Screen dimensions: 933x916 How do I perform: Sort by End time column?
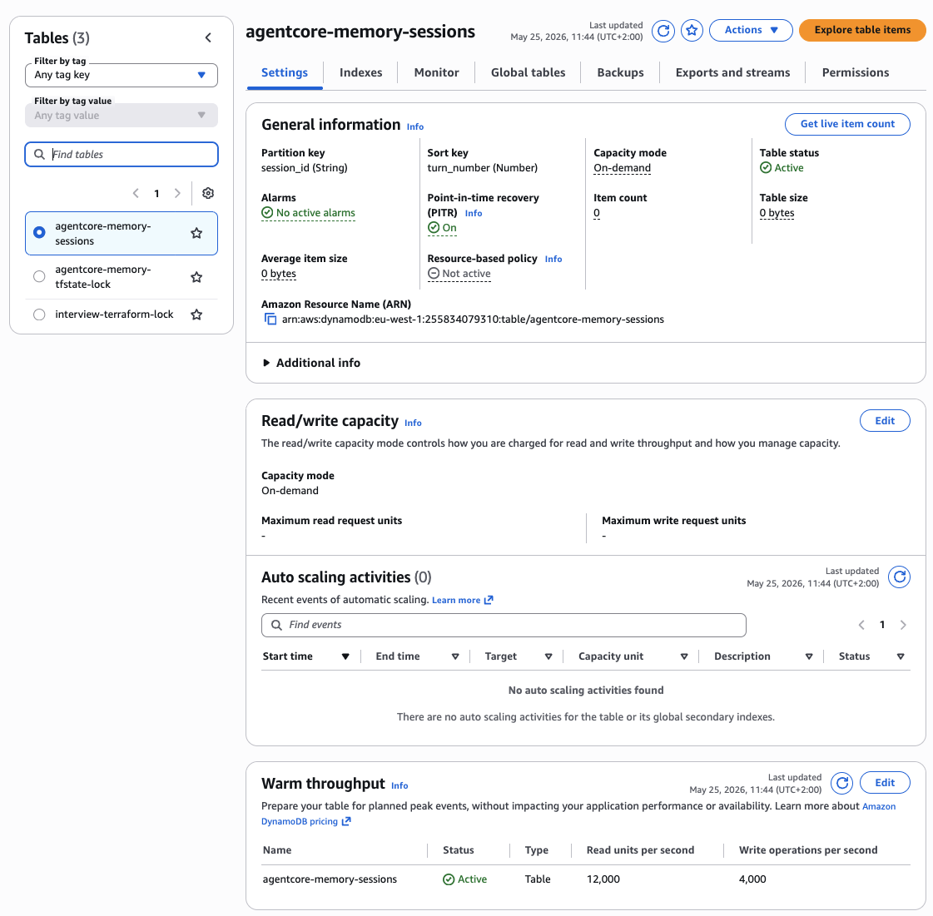417,656
